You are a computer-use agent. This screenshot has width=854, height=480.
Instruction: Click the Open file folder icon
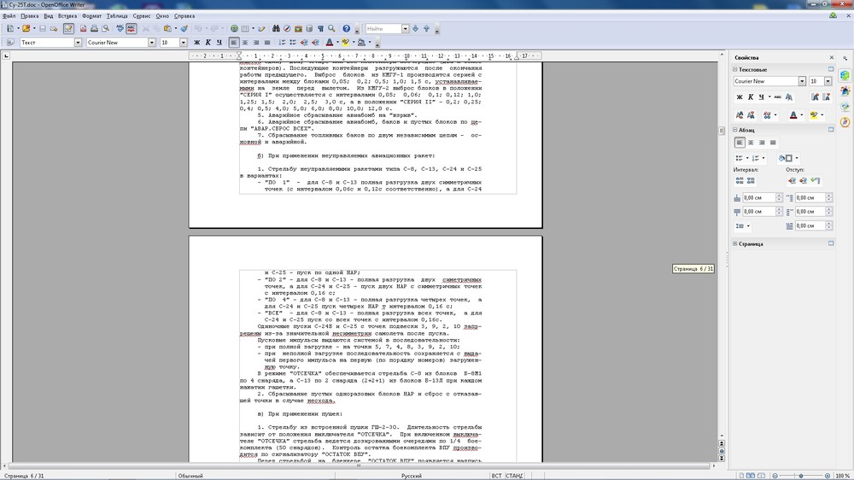(26, 28)
